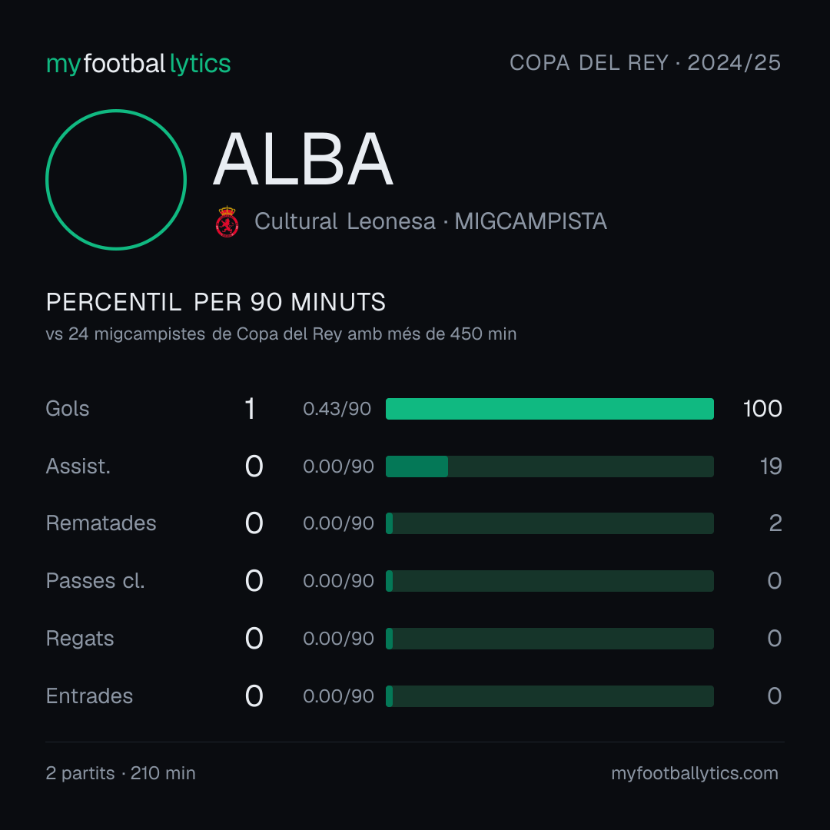
Task: Click the Rematades percentile bar
Action: pyautogui.click(x=549, y=523)
